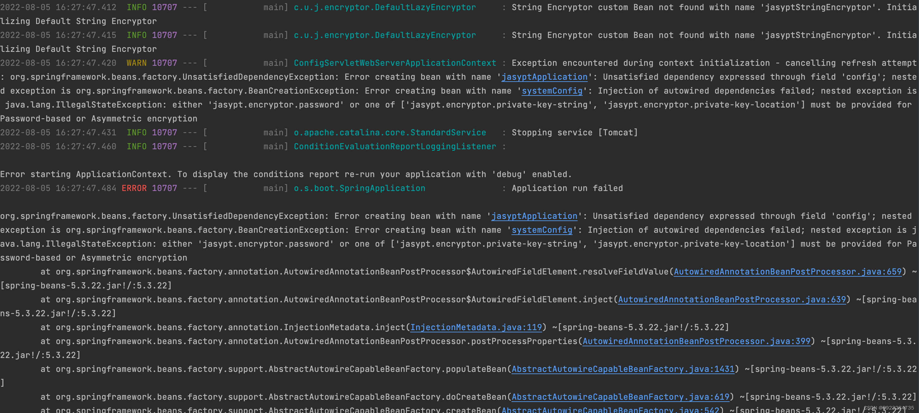The height and width of the screenshot is (413, 919).
Task: Click timestamp 2022-08-05 16:27:47.420
Action: coord(58,63)
